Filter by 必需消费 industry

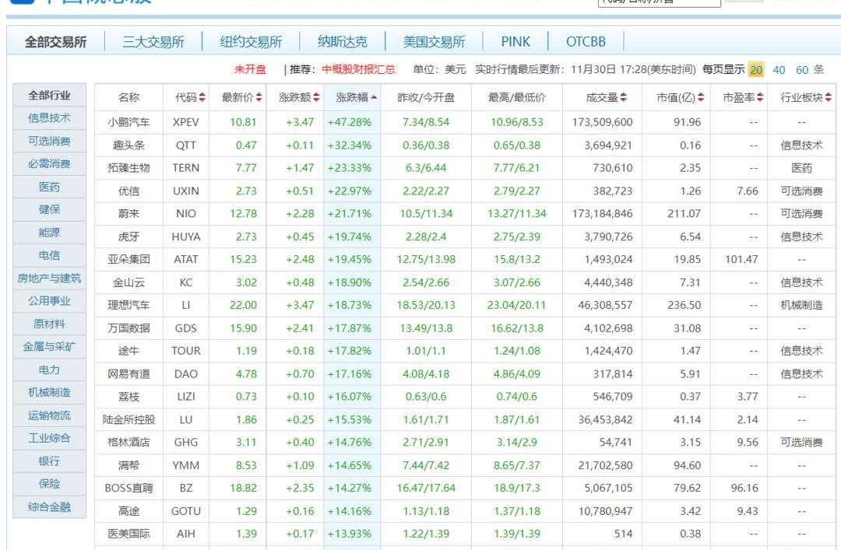49,163
